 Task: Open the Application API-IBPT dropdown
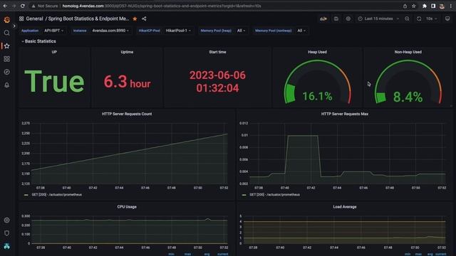pos(54,31)
